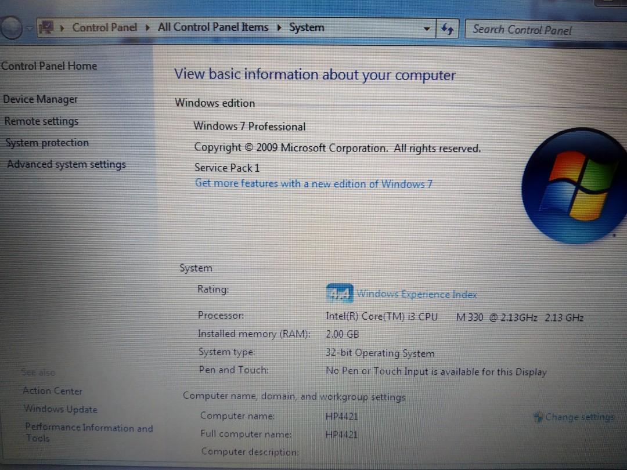Click the Change settings shield icon

click(538, 417)
